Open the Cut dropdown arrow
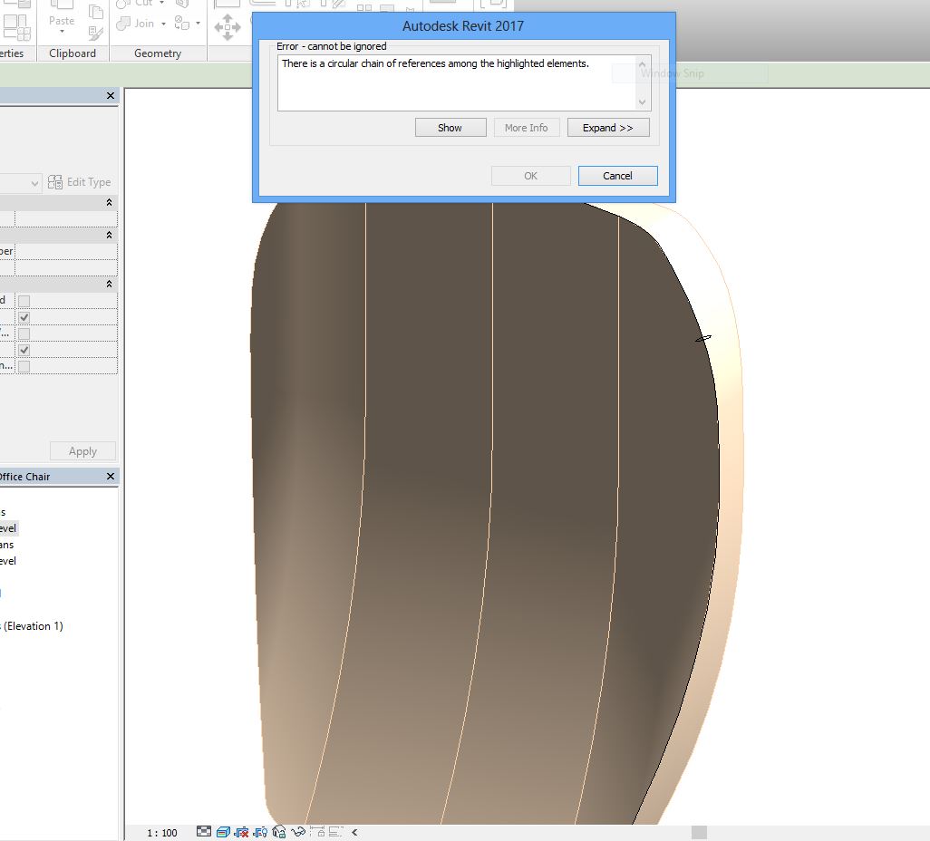This screenshot has width=930, height=841. (161, 4)
